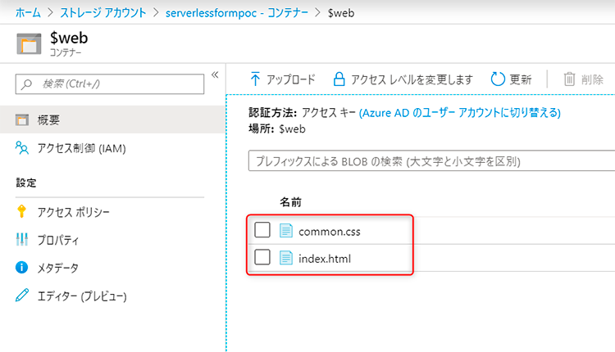Click the index.html file icon
Image resolution: width=615 pixels, height=352 pixels.
[286, 258]
